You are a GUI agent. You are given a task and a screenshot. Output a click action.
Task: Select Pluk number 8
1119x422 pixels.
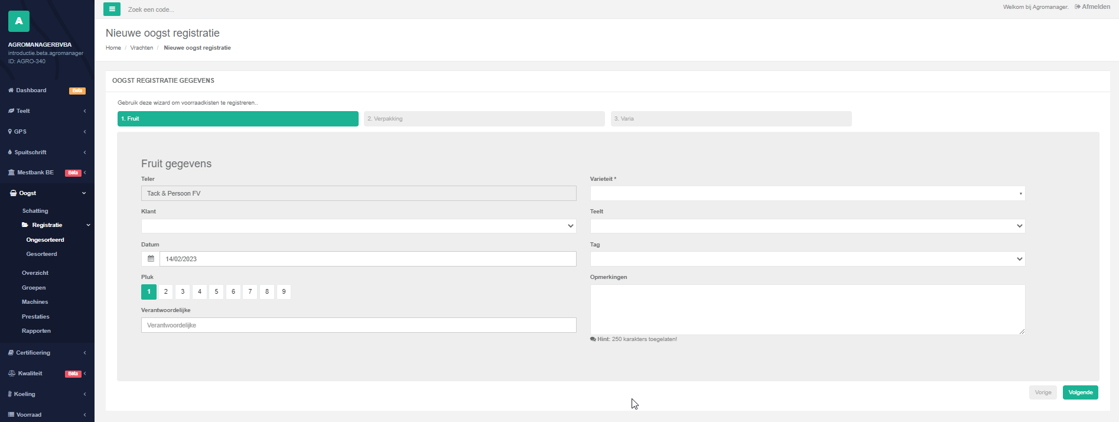[267, 292]
